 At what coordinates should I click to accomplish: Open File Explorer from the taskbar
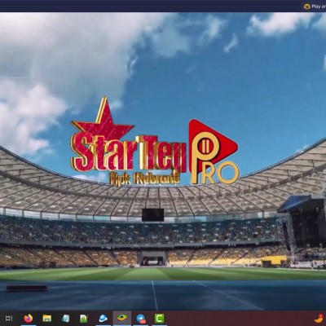coord(47,318)
